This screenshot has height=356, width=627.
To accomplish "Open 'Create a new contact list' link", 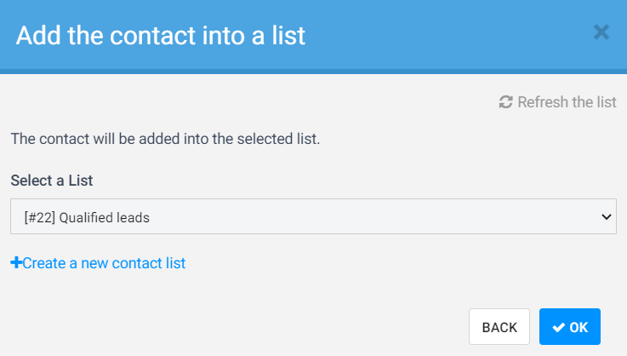I will [104, 263].
